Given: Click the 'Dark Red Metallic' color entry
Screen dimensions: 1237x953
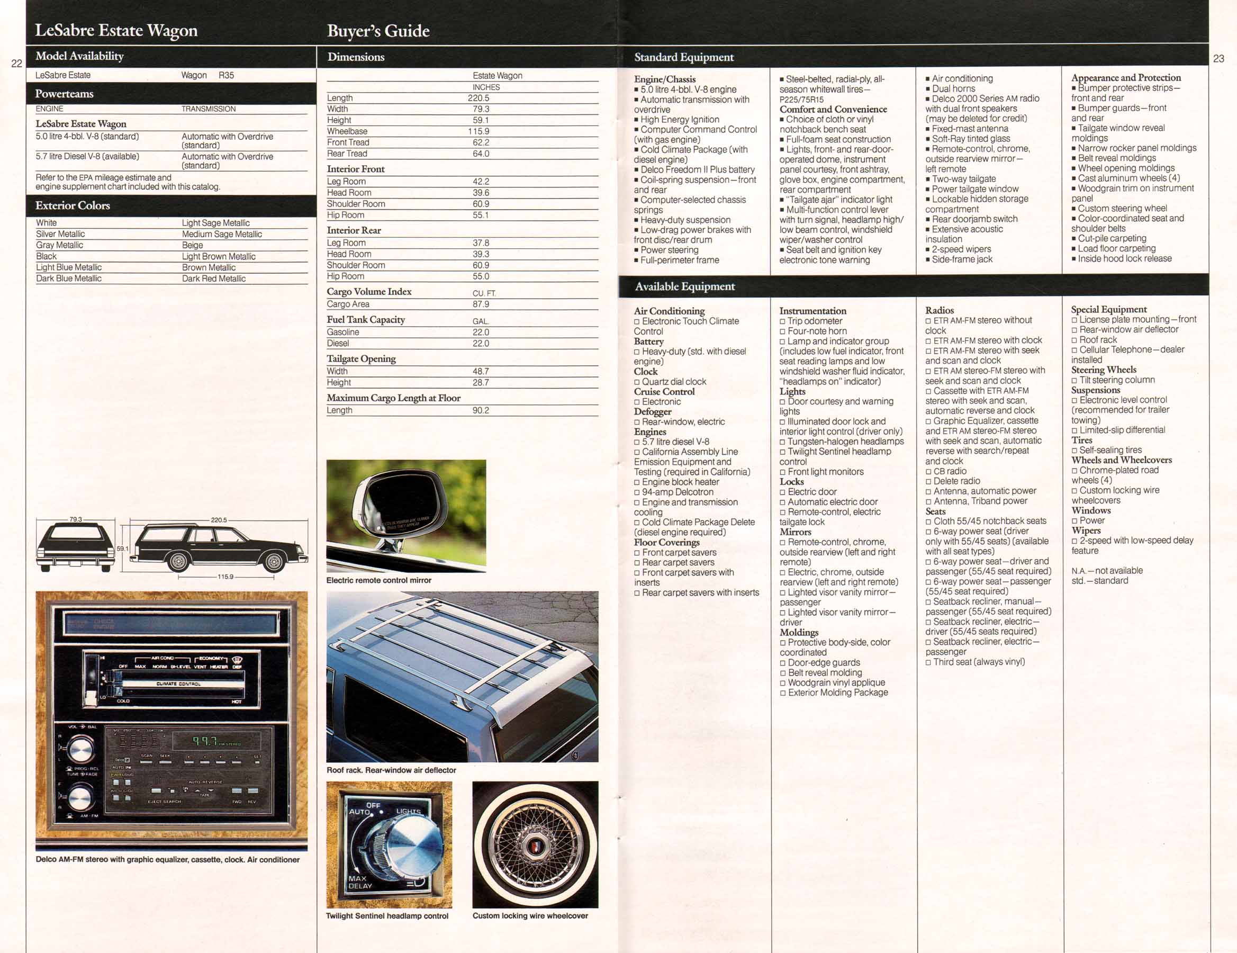Looking at the screenshot, I should tap(213, 279).
